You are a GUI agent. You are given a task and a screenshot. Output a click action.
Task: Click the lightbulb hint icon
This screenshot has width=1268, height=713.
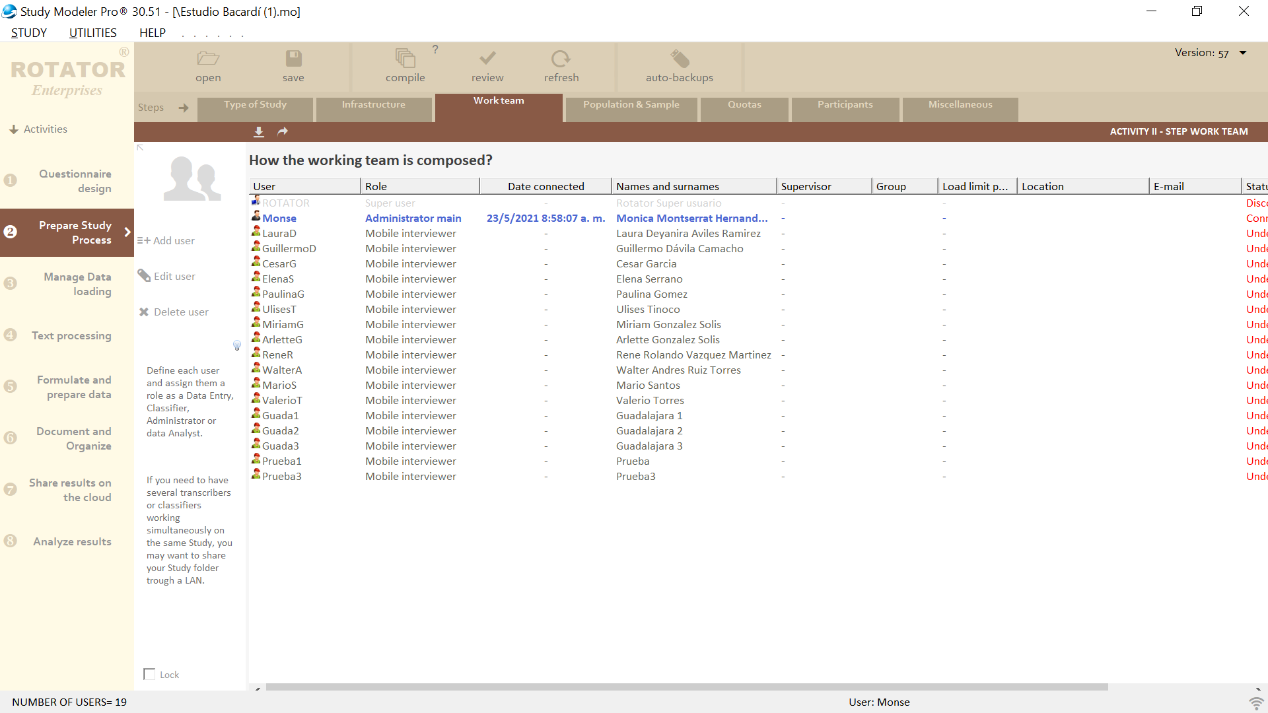click(x=237, y=345)
